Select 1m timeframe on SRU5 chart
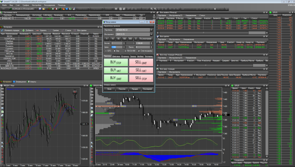 (92, 88)
